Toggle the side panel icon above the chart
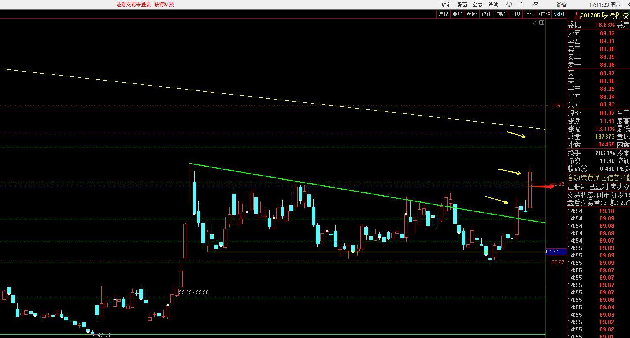Viewport: 630px width, 338px height. coord(542,23)
